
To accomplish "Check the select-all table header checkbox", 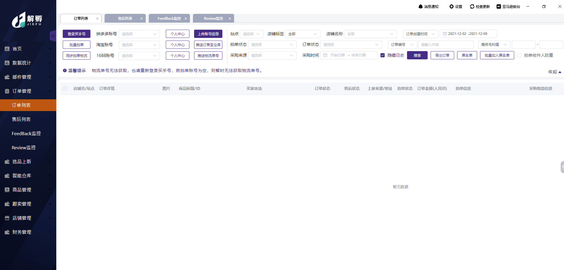I will click(x=65, y=88).
